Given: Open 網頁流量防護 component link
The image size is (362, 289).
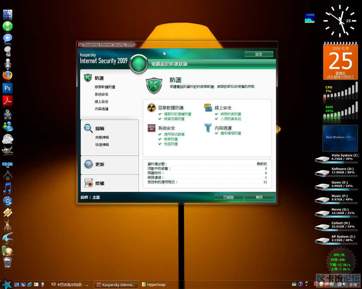Looking at the screenshot, I should click(x=174, y=119).
